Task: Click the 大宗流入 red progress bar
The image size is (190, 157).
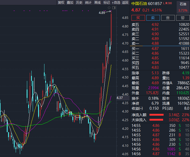Action: click(156, 120)
